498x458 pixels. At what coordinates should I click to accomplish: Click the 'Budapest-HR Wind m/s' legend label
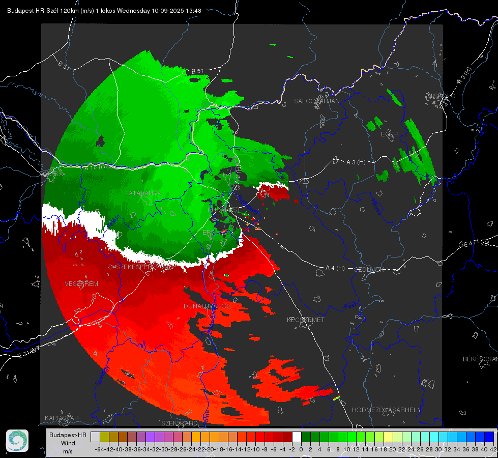68,443
